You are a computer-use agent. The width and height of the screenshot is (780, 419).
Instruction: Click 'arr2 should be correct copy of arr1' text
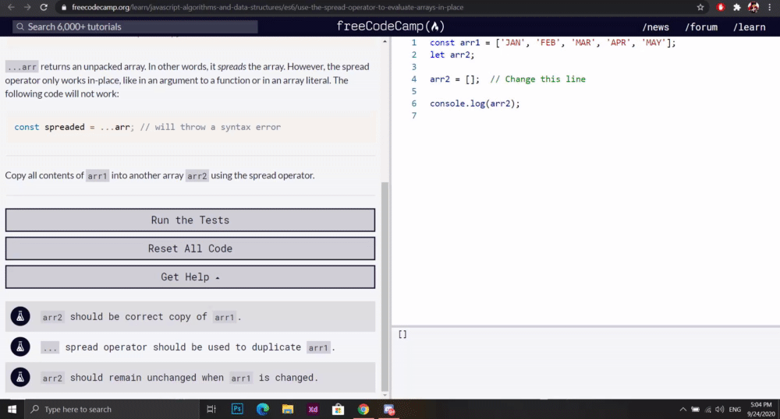[x=141, y=317]
